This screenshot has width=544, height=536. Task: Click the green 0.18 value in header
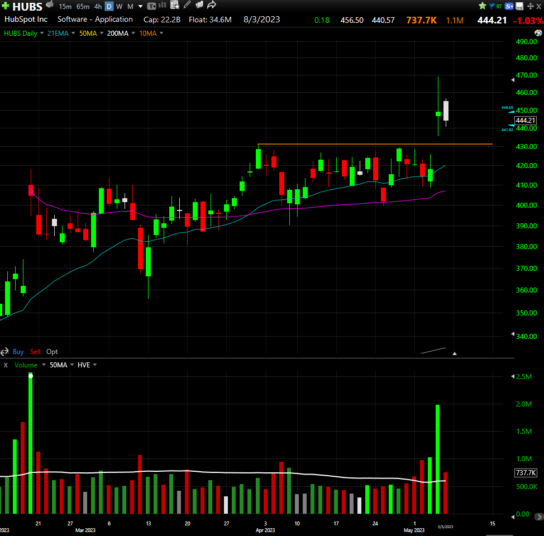tap(322, 20)
